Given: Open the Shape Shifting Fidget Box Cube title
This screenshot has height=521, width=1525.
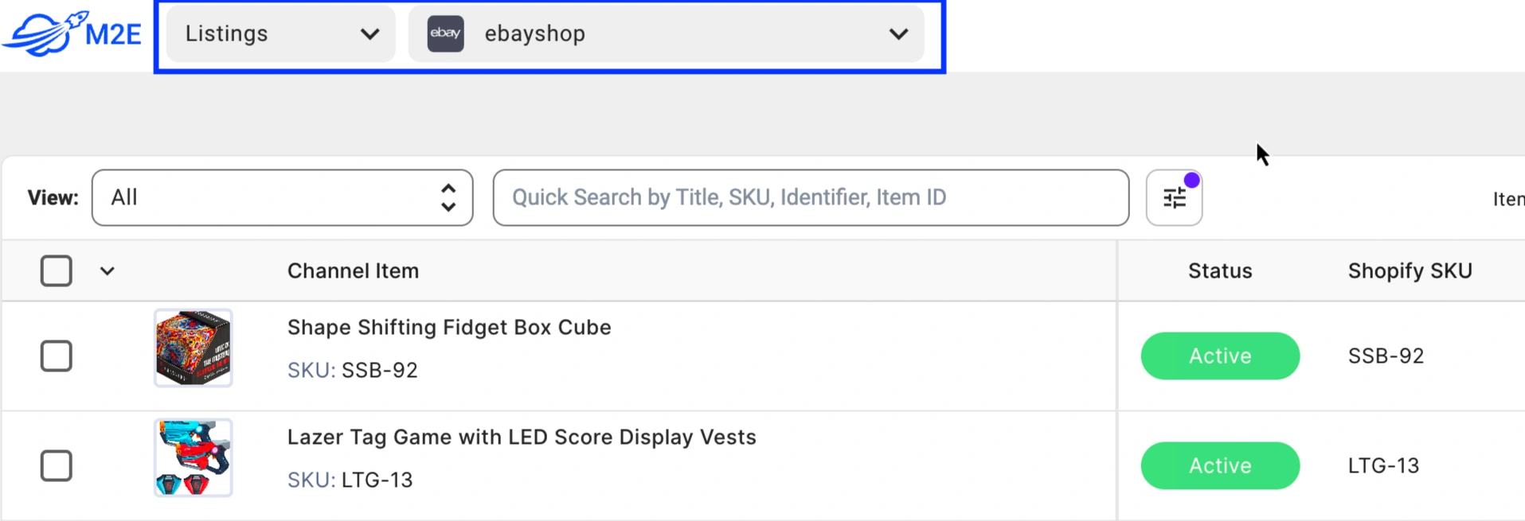Looking at the screenshot, I should (x=449, y=327).
